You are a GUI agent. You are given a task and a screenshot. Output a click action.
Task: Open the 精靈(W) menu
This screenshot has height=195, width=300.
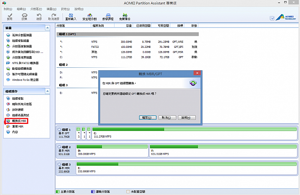click(52, 9)
